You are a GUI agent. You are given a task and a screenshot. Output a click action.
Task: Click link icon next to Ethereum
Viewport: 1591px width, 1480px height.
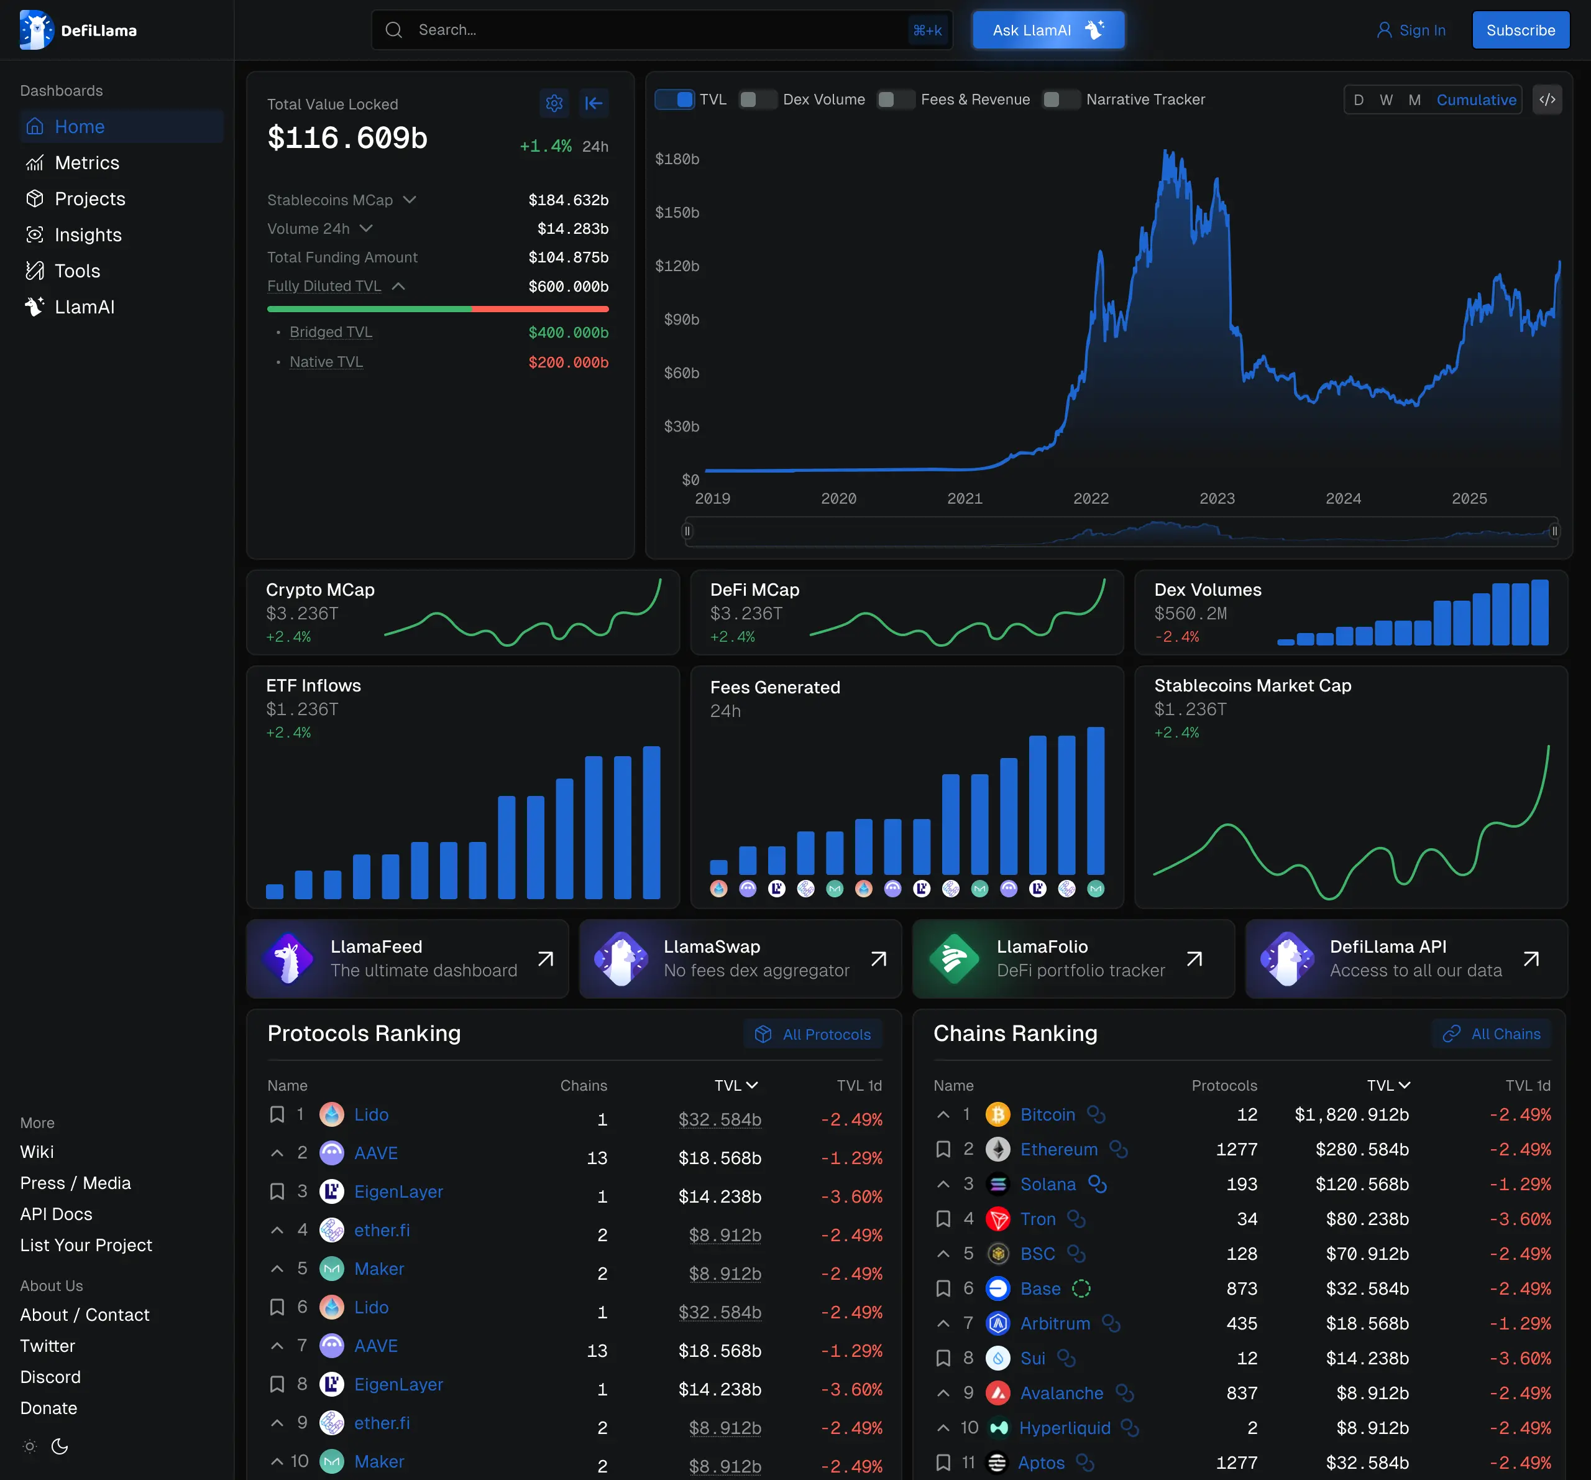click(x=1119, y=1149)
